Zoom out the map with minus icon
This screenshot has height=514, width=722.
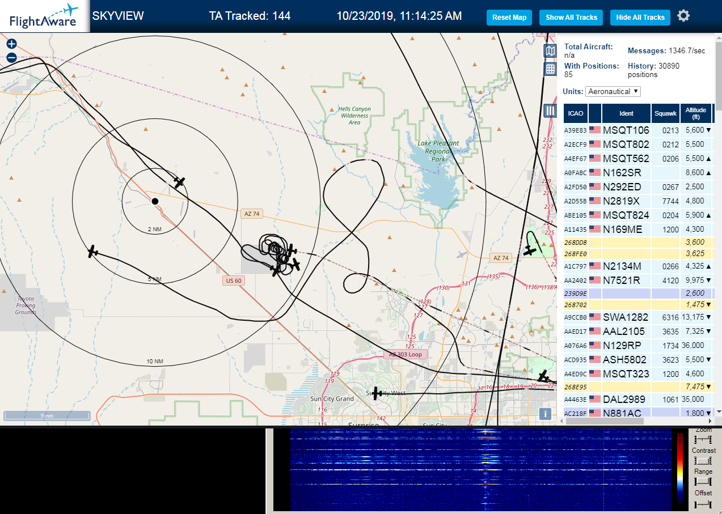[x=12, y=57]
